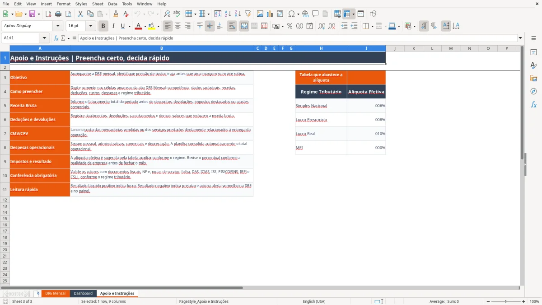Open the Tools menu
The width and height of the screenshot is (542, 305).
click(x=127, y=4)
